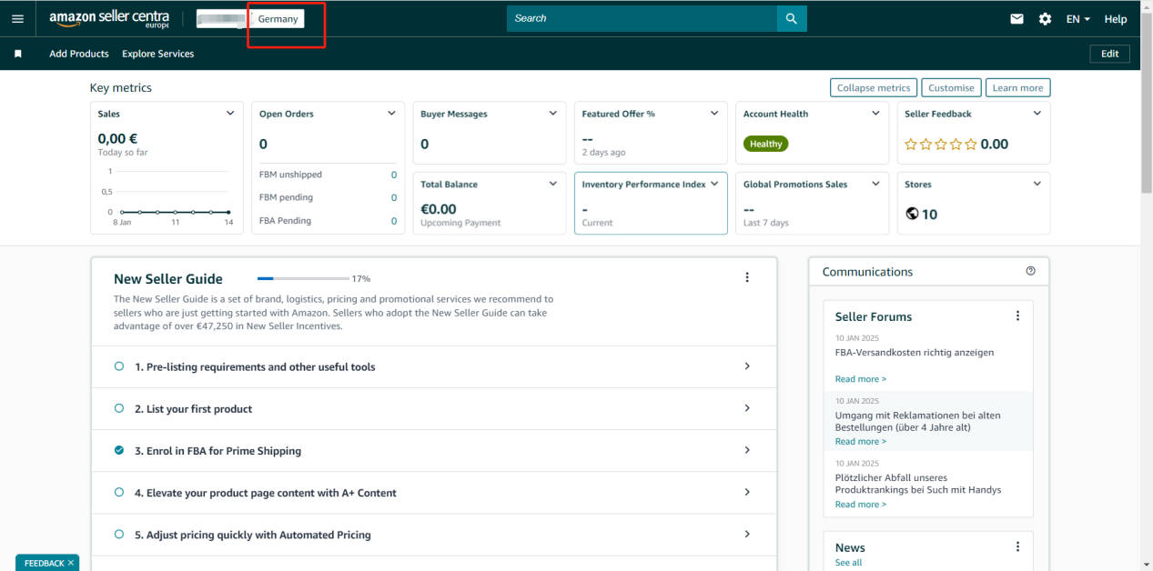Click the New Seller Guide progress bar
Viewport: 1153px width, 571px height.
click(303, 279)
